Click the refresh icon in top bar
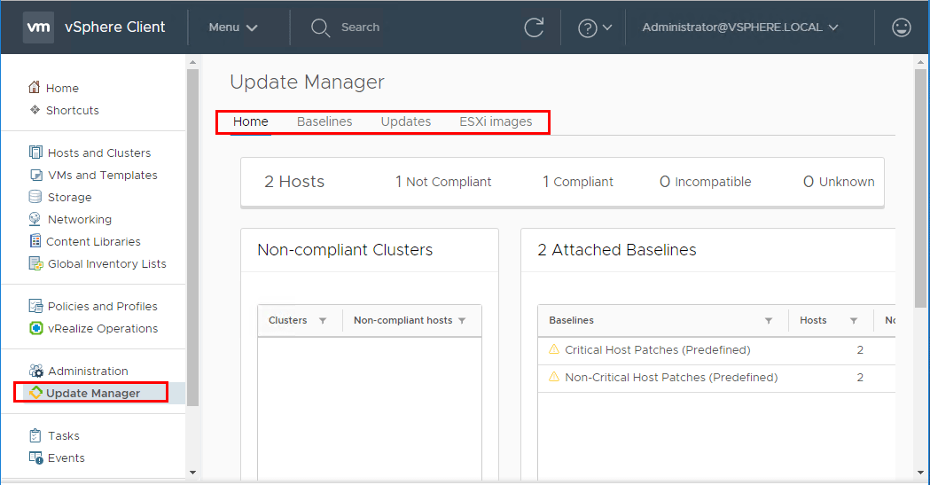930x485 pixels. [534, 27]
